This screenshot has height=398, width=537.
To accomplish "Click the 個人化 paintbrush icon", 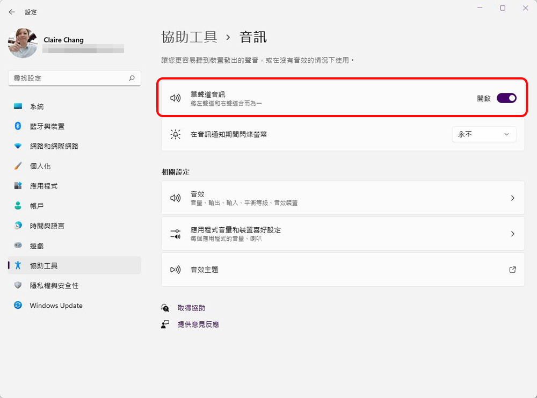I will pyautogui.click(x=18, y=166).
